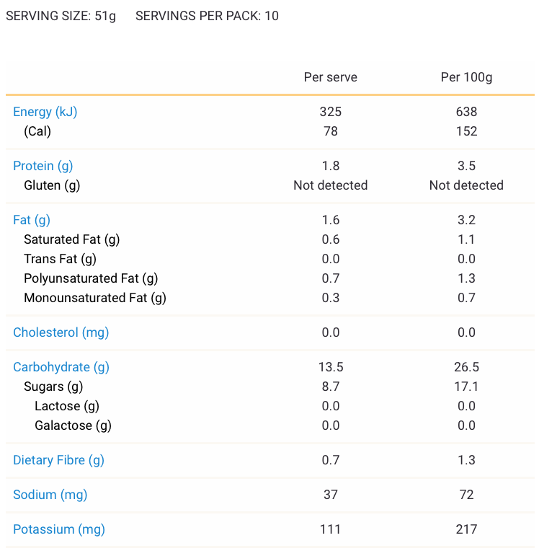Viewport: 539px width, 556px height.
Task: Open the Energy (kJ) link
Action: [45, 112]
